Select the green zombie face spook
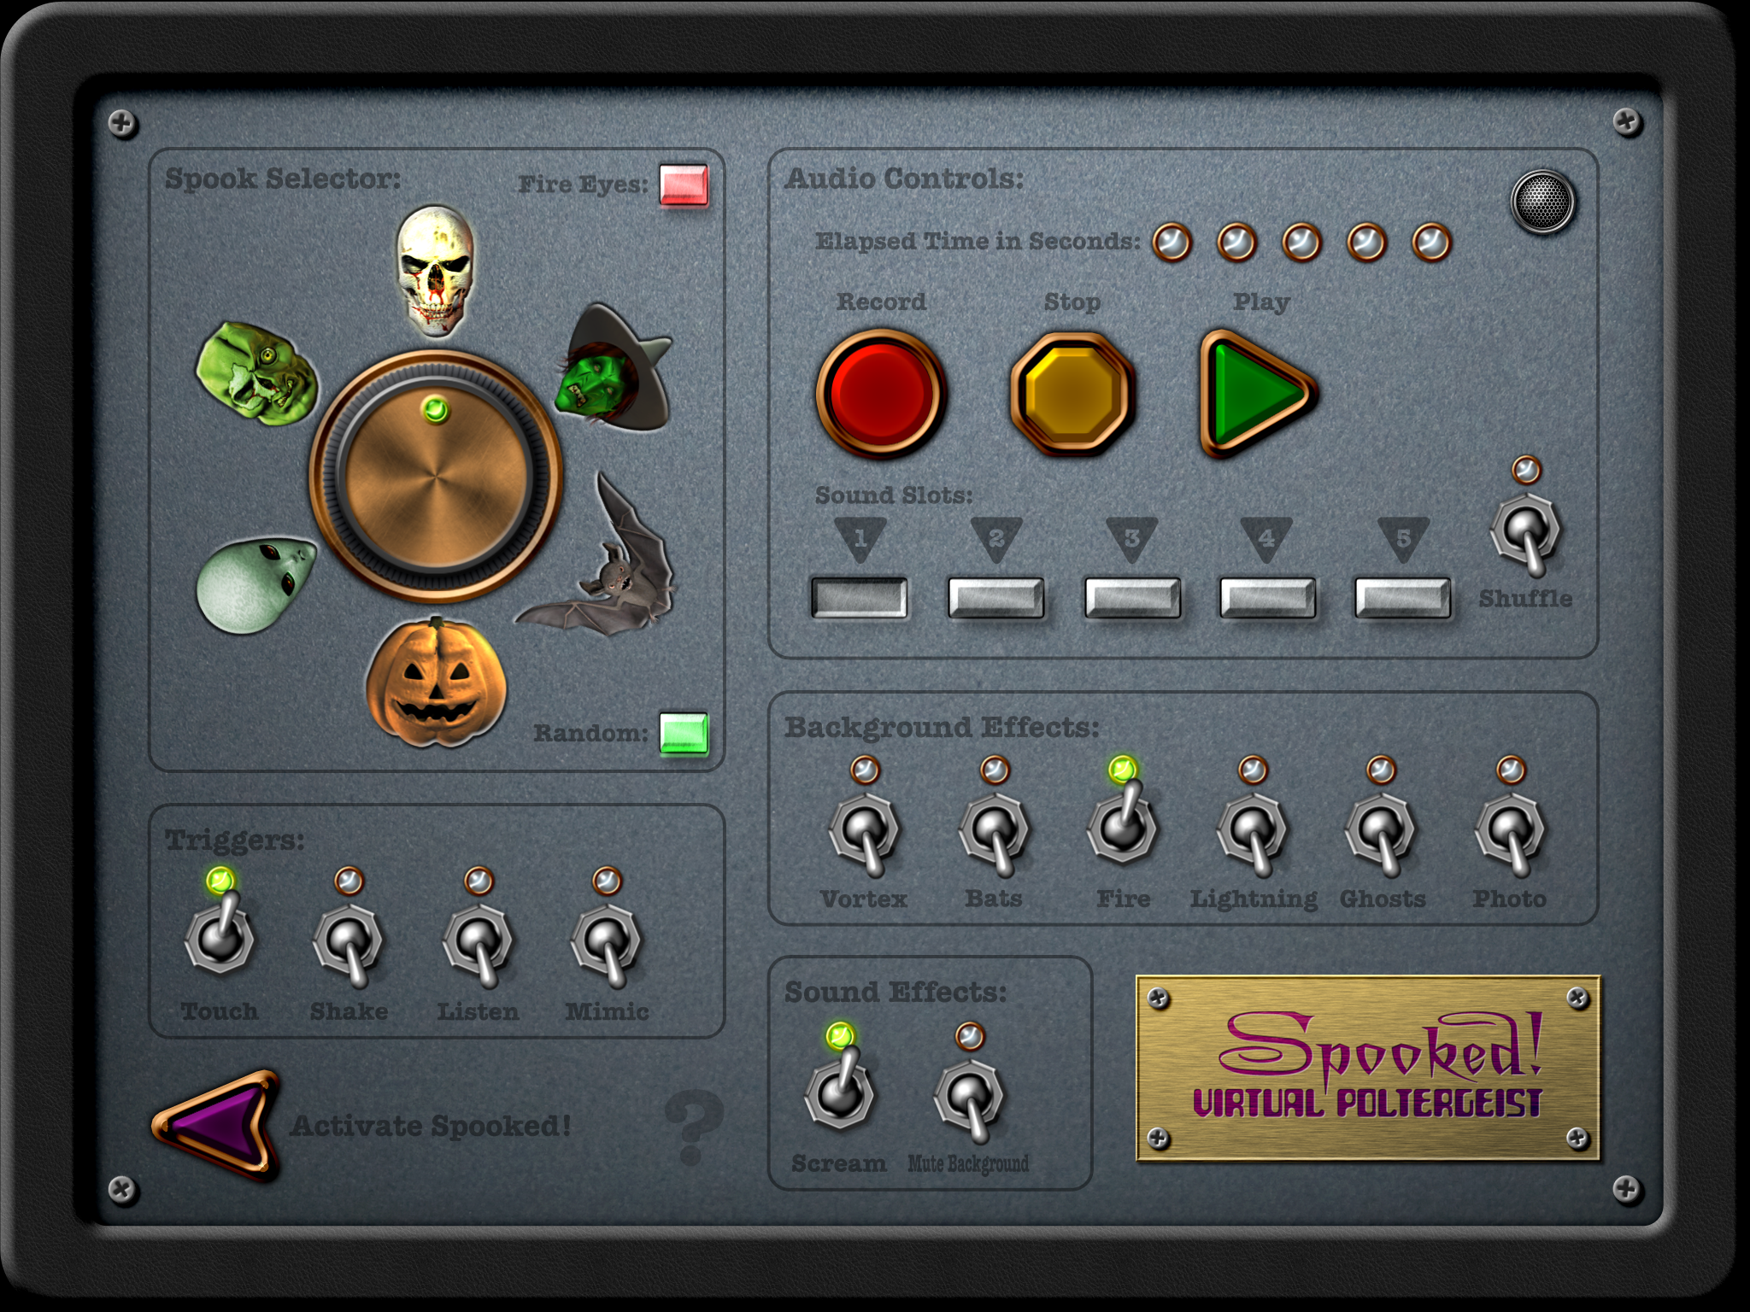The image size is (1750, 1312). point(256,373)
